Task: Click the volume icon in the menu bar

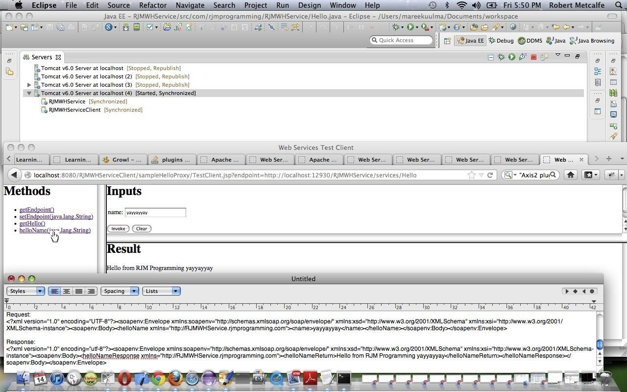Action: [x=477, y=5]
